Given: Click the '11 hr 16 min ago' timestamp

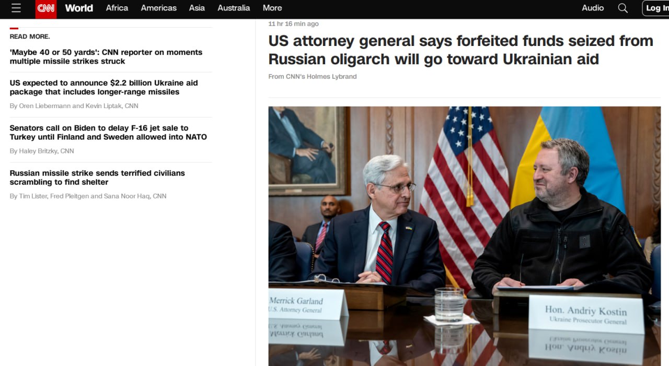Looking at the screenshot, I should tap(293, 24).
